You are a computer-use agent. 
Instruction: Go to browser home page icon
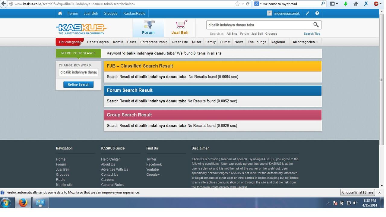356,4
